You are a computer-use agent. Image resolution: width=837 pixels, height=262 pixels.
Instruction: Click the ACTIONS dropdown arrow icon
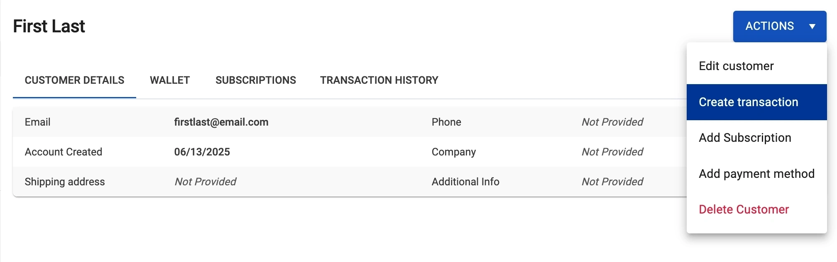pyautogui.click(x=812, y=27)
